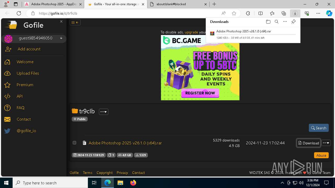Open the Favorites list icon
The width and height of the screenshot is (335, 188).
click(x=272, y=13)
